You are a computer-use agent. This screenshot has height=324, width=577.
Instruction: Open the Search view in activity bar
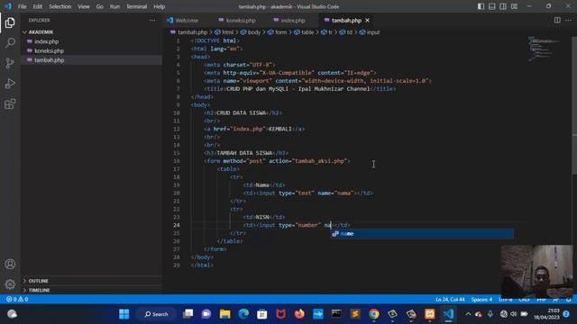coord(10,43)
